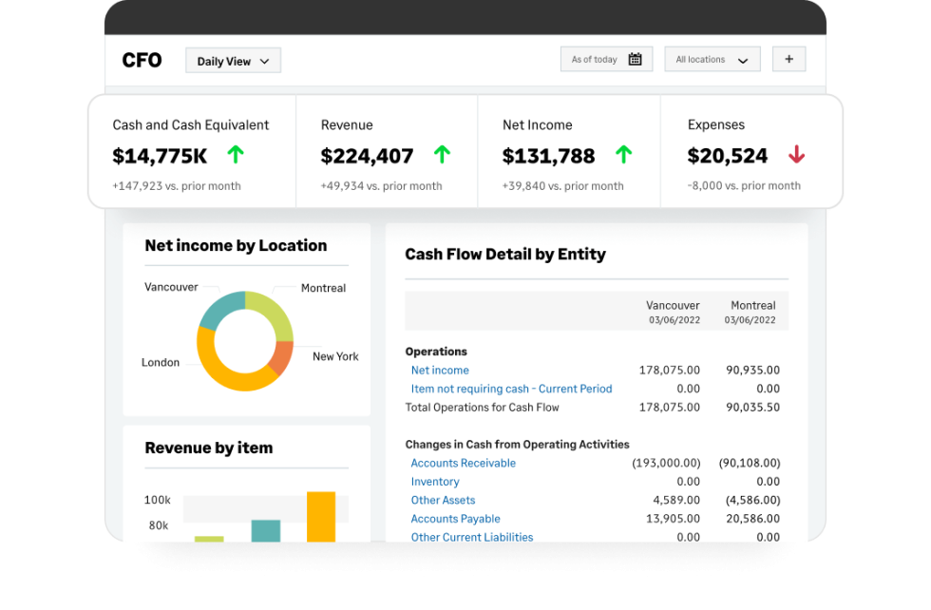Open the All locations dropdown
This screenshot has width=931, height=610.
(x=712, y=58)
